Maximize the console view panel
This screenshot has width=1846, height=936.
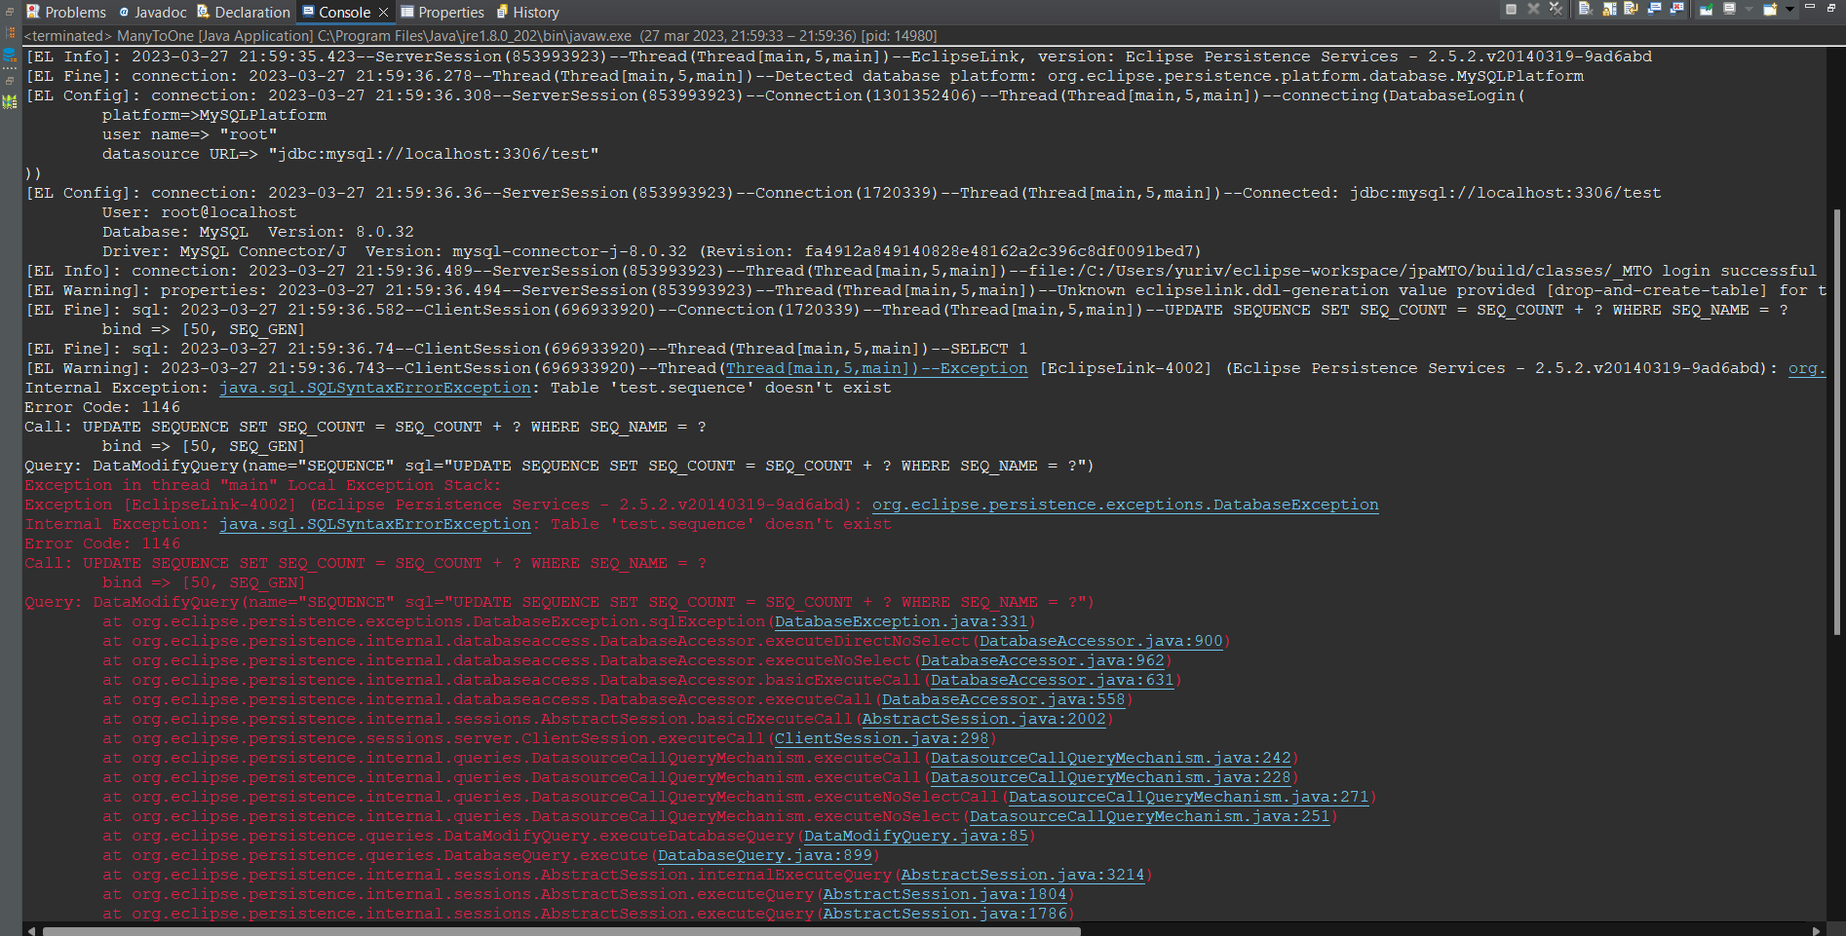click(x=1831, y=8)
